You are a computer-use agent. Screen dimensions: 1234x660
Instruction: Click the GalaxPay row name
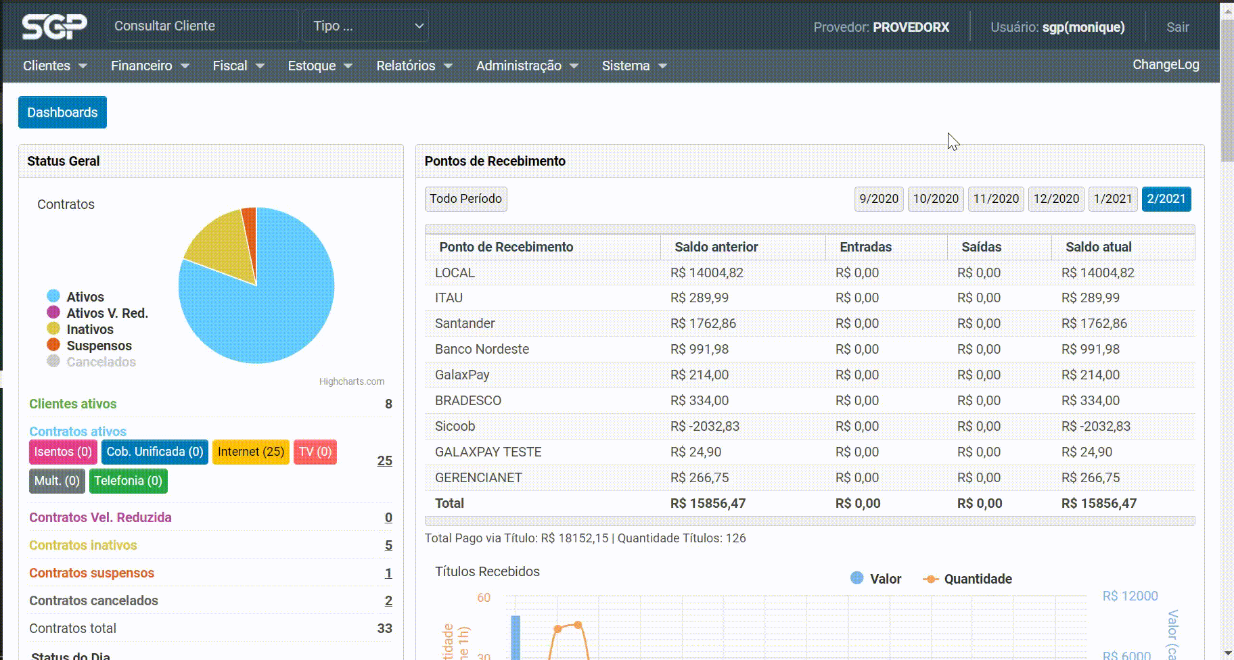point(462,375)
